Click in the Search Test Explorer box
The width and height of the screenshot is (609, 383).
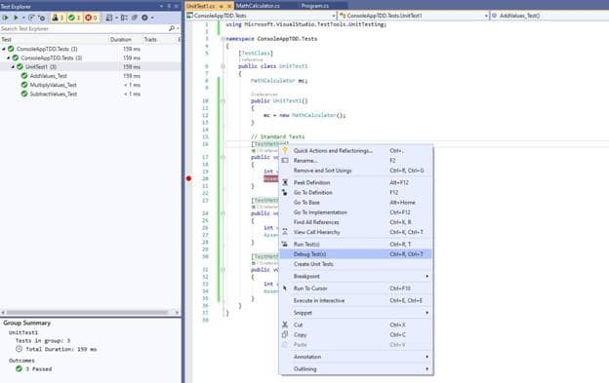(x=84, y=28)
